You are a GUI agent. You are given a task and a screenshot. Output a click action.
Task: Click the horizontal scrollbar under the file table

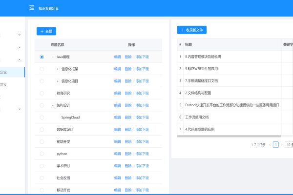click(229, 136)
